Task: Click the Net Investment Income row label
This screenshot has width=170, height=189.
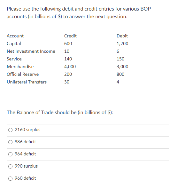Action: (x=31, y=51)
